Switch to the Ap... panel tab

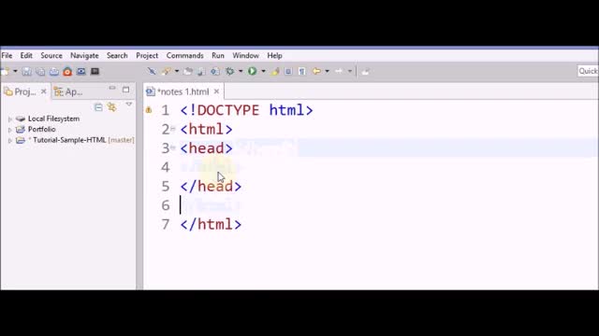point(68,91)
